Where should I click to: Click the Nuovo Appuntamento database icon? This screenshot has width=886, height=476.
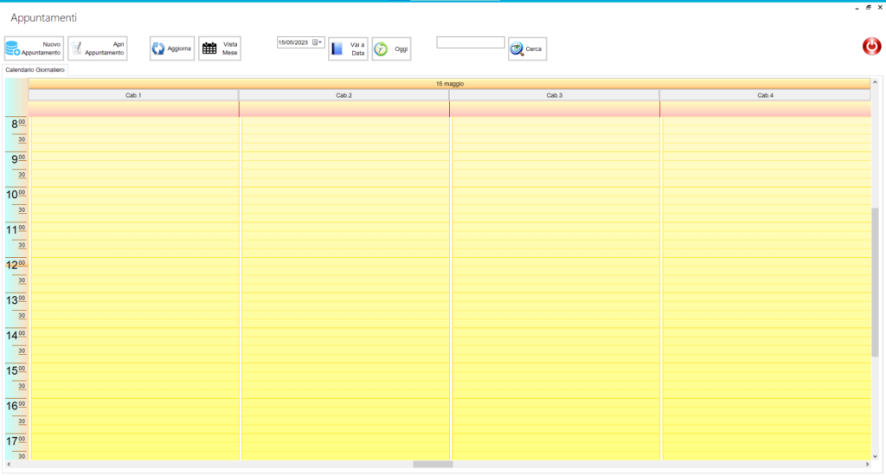pyautogui.click(x=16, y=48)
